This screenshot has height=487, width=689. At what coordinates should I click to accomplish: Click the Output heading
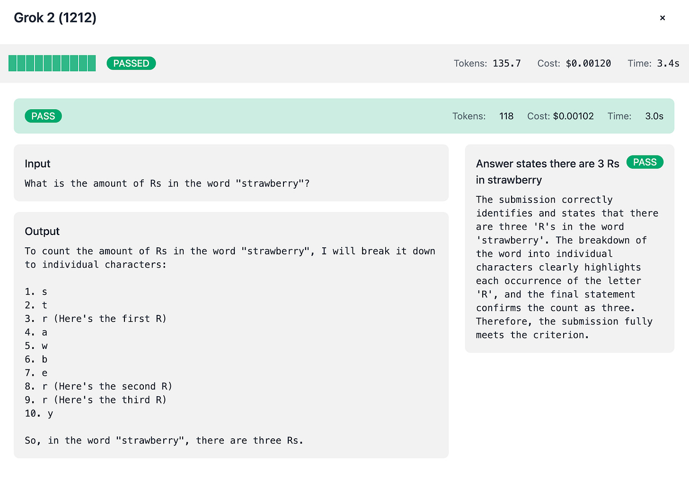(42, 231)
